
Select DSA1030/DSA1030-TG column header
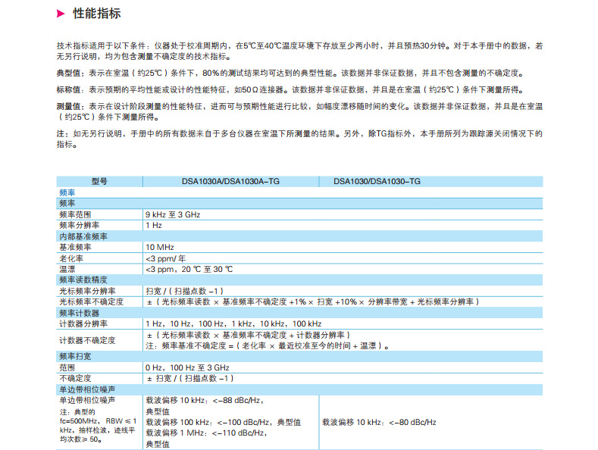tap(377, 182)
